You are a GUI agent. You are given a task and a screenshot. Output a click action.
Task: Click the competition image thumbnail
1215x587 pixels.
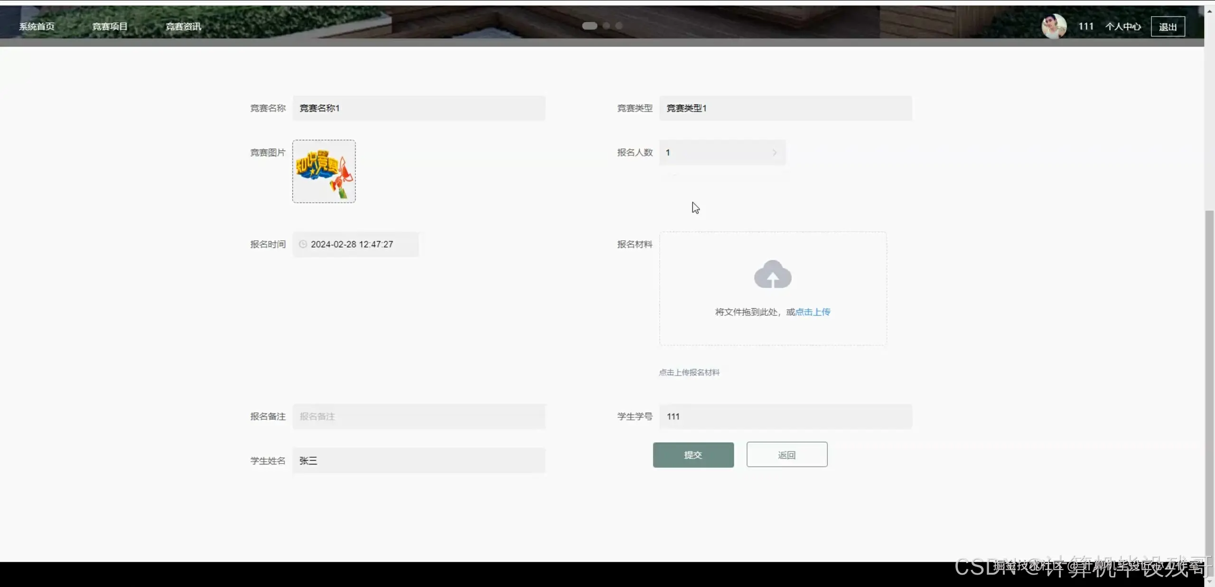pos(324,171)
